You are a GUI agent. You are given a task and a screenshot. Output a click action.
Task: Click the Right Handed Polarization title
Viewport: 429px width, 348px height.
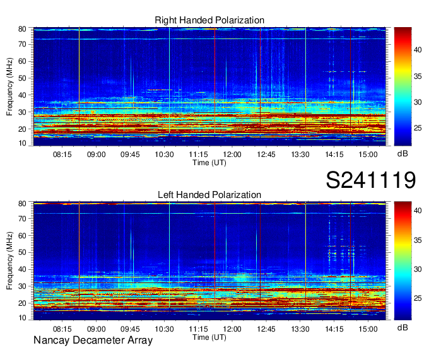pyautogui.click(x=209, y=20)
